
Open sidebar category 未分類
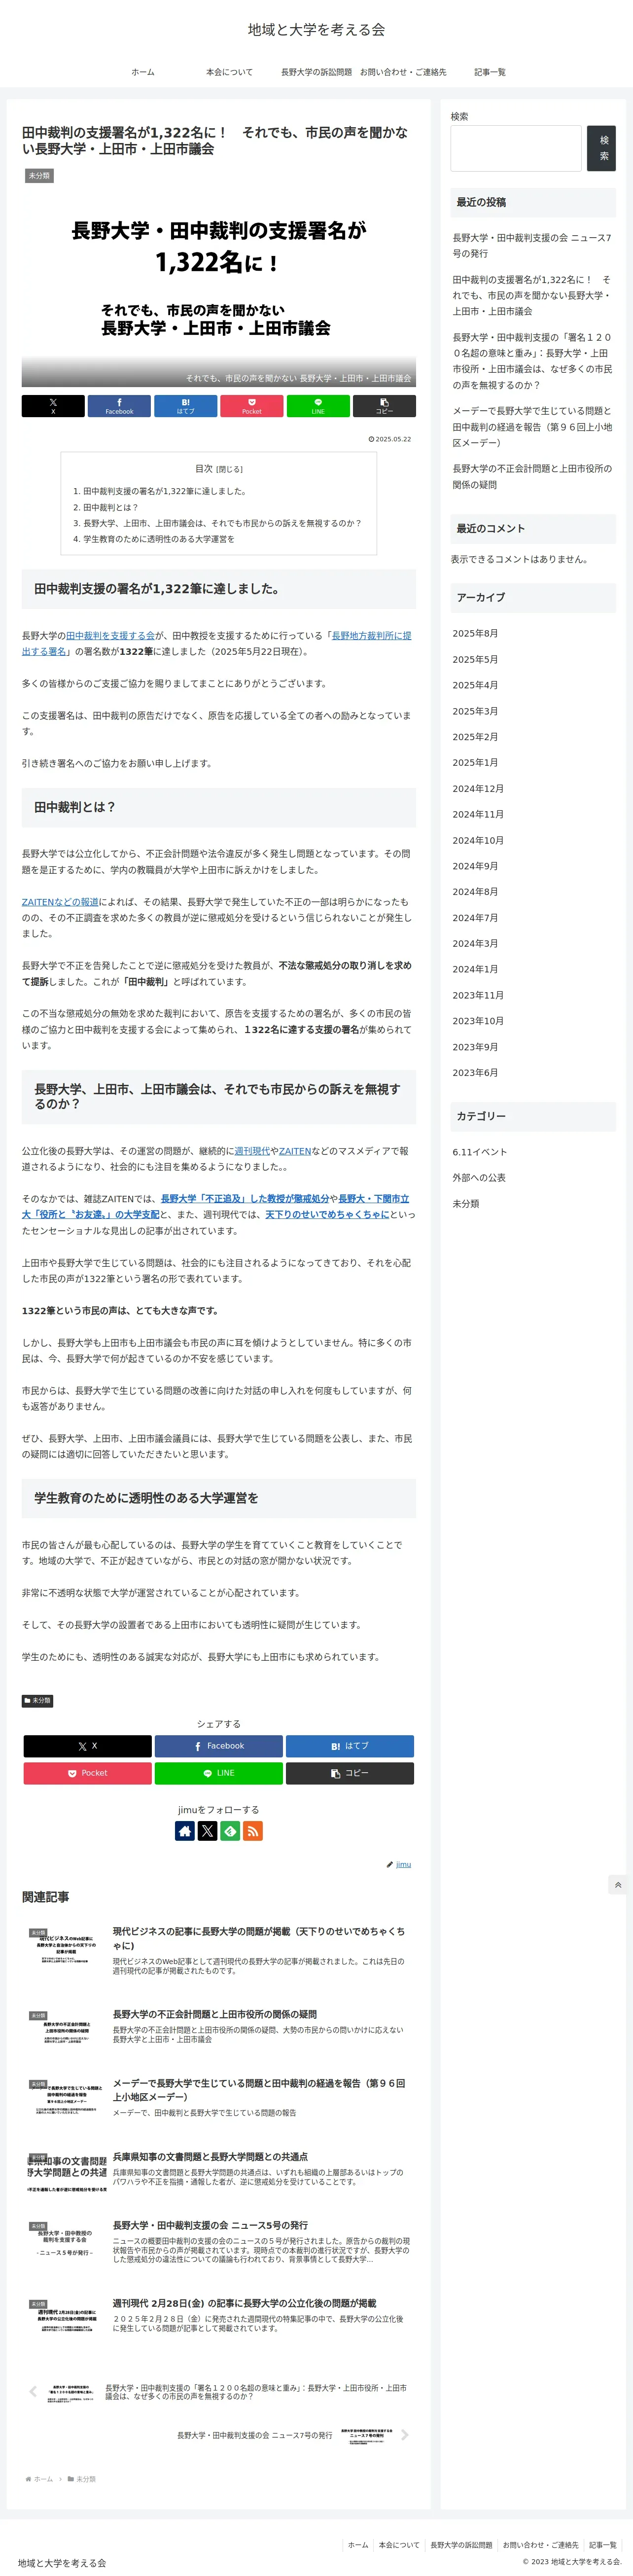[x=466, y=1203]
